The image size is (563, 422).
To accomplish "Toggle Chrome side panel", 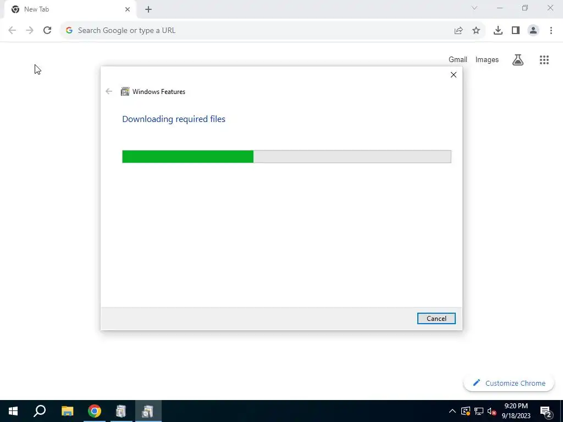I will point(516,31).
